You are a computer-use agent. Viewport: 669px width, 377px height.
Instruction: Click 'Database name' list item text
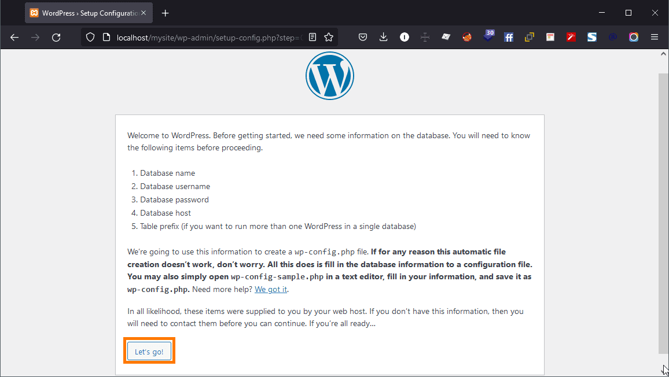coord(168,173)
